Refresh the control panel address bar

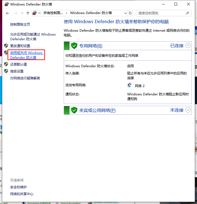pyautogui.click(x=130, y=13)
